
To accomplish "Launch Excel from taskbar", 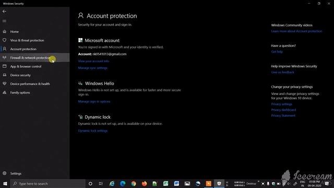I will (166, 183).
